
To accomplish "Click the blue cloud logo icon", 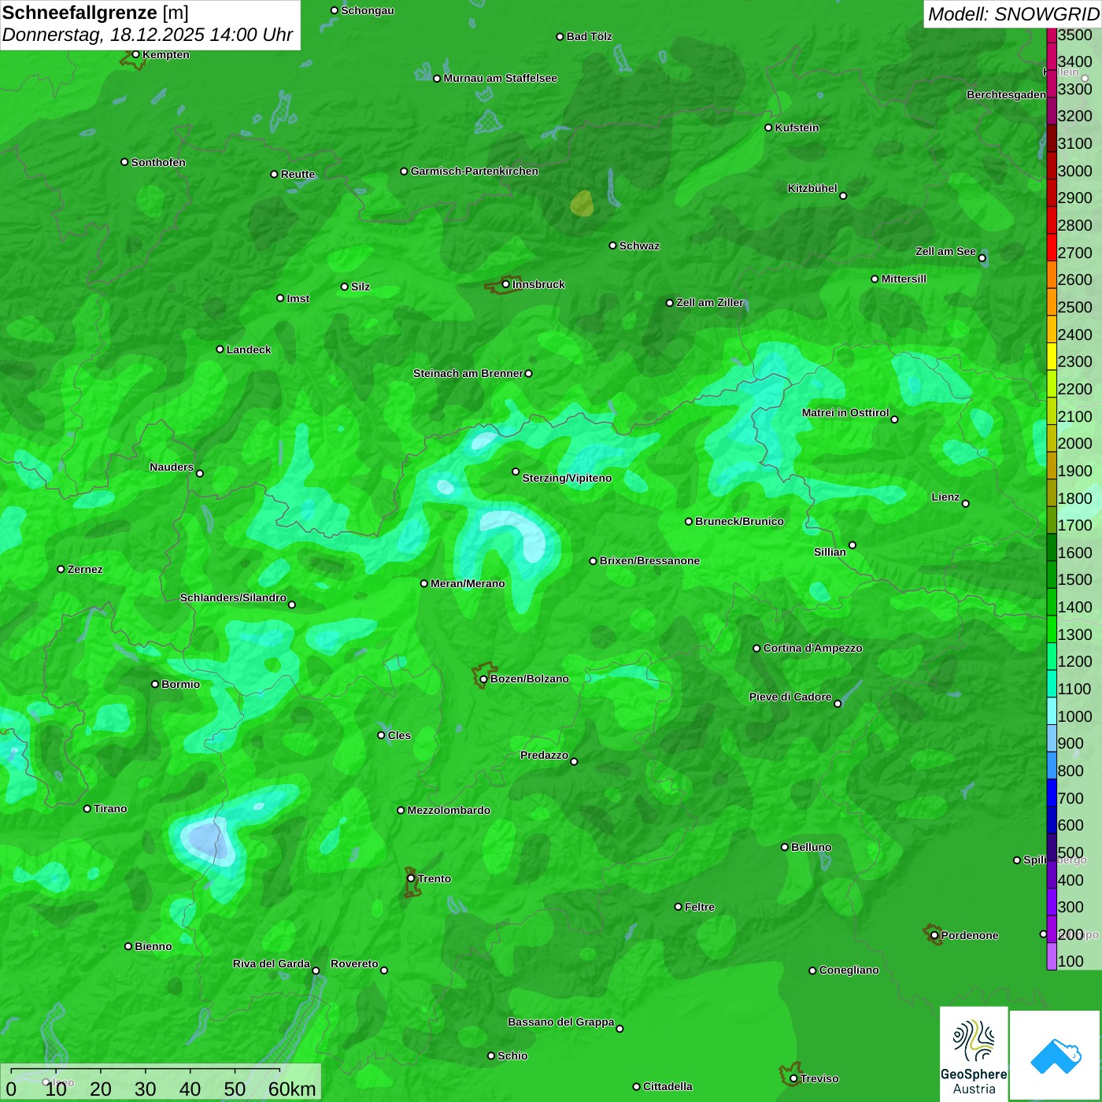I will click(x=1056, y=1056).
